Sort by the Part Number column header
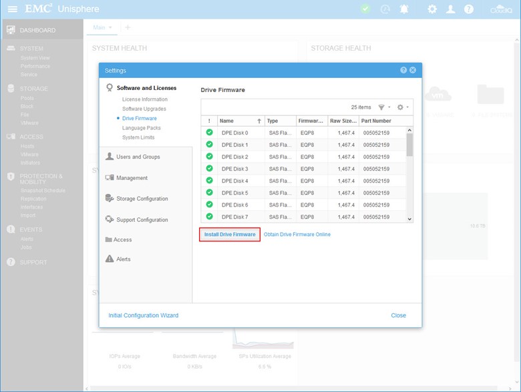Screen dimensions: 521x392 point(386,121)
